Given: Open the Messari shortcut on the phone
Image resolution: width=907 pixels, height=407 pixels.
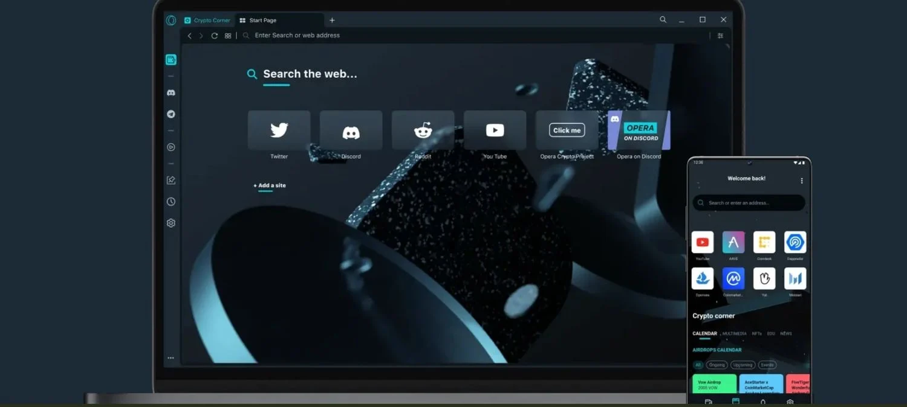Looking at the screenshot, I should click(795, 278).
